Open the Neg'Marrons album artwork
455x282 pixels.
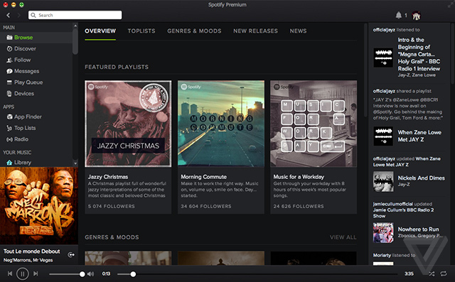click(39, 206)
